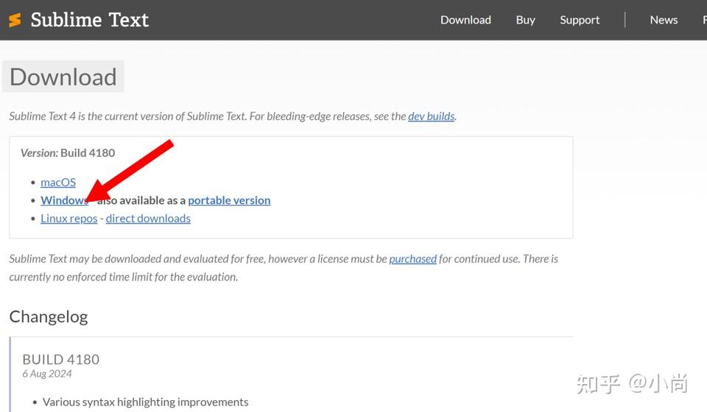Download the macOS version

[58, 182]
